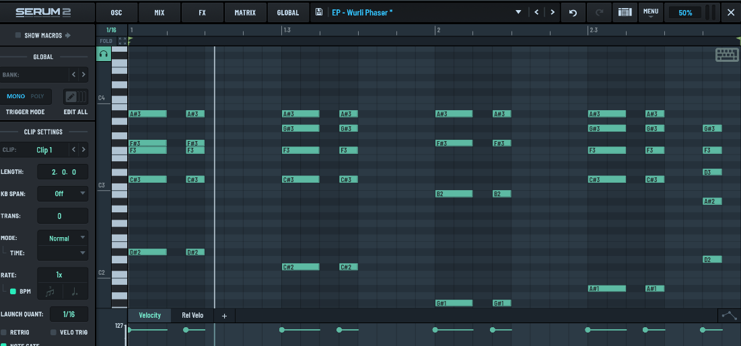
Task: Switch to the next clip
Action: tap(83, 150)
